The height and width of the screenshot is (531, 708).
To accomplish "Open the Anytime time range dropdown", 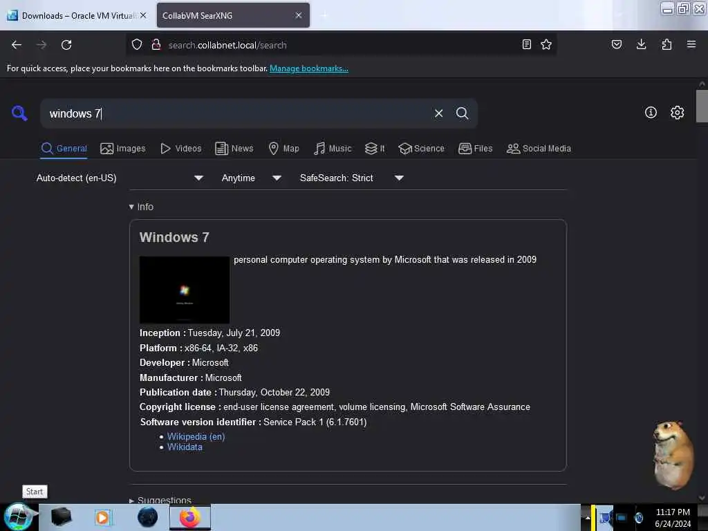I will click(252, 178).
